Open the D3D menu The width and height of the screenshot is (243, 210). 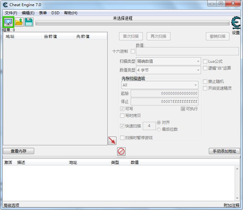pos(55,13)
